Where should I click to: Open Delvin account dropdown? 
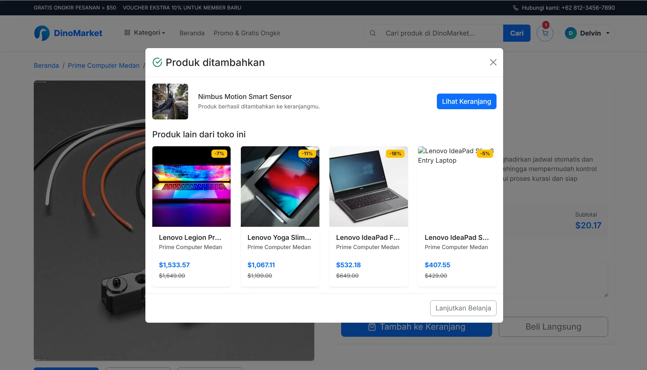587,33
